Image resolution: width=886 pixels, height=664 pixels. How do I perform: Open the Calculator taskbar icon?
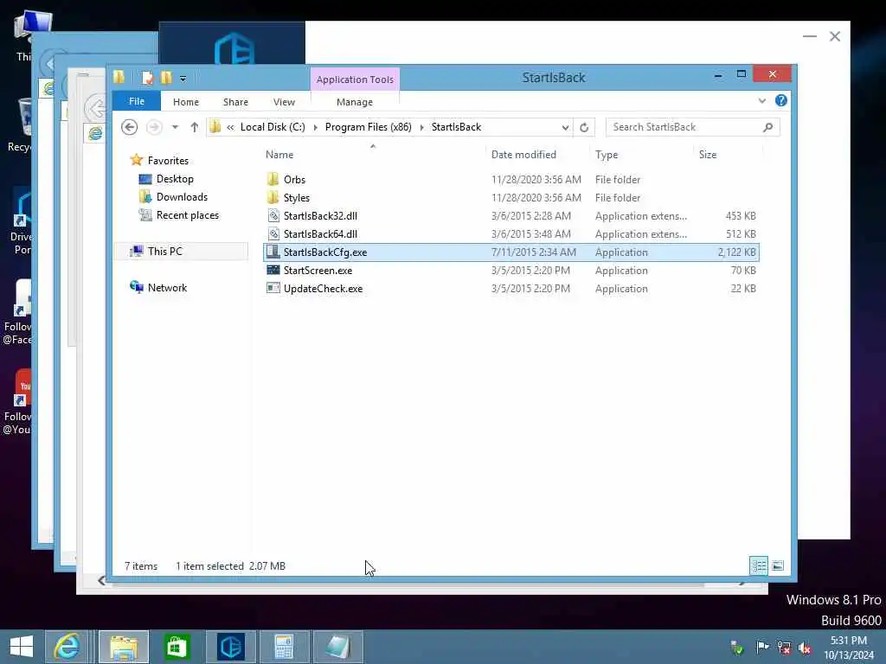[x=284, y=647]
